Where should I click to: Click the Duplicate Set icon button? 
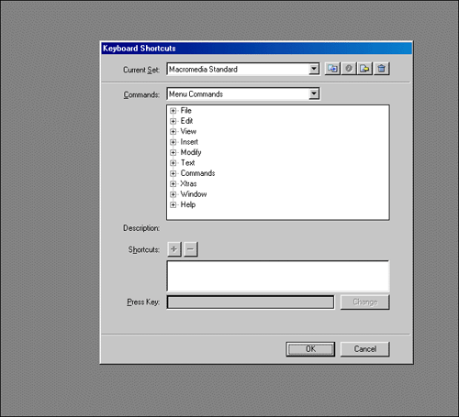click(x=332, y=69)
